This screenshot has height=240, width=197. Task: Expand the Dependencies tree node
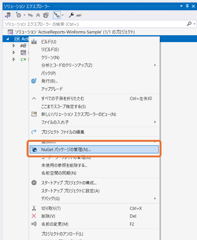pos(14,46)
